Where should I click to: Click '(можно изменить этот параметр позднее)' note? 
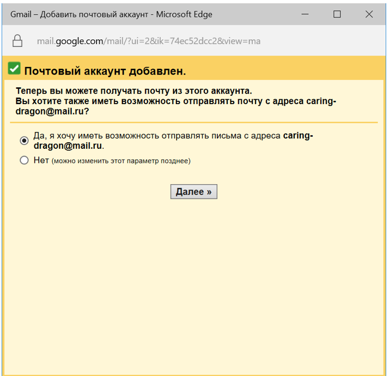[121, 161]
